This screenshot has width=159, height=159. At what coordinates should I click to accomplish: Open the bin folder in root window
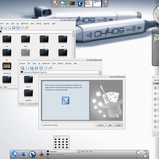click(7, 39)
